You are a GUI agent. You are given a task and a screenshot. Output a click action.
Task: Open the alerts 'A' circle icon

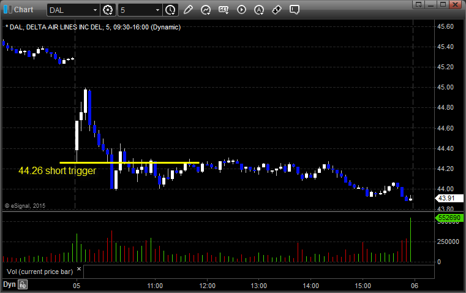(259, 10)
